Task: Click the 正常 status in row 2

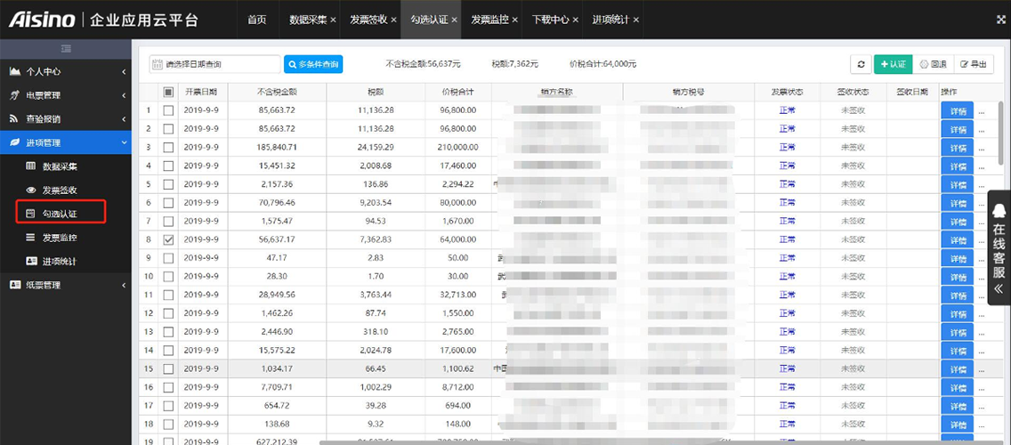Action: (788, 129)
